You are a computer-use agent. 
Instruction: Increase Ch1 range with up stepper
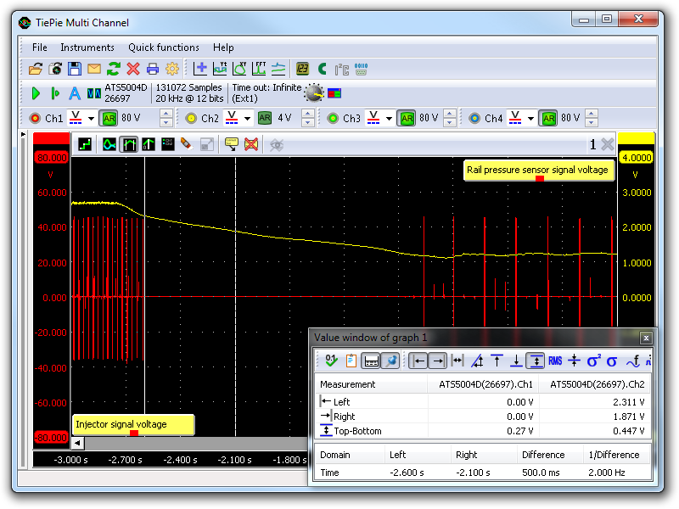[x=166, y=114]
